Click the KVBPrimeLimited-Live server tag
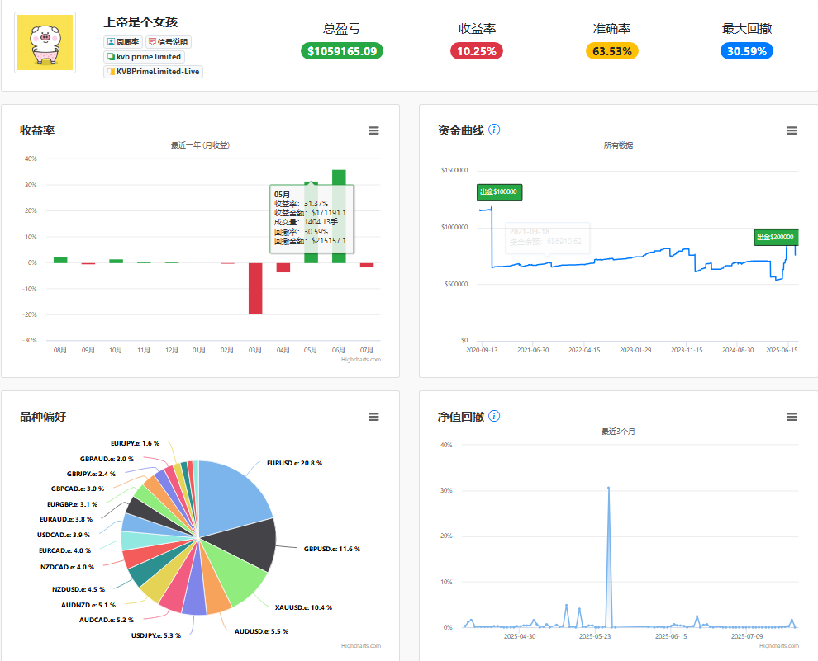The height and width of the screenshot is (661, 818). click(153, 71)
